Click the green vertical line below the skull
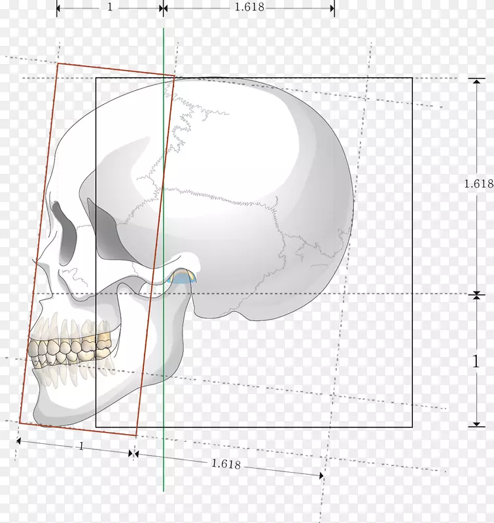 [164, 464]
